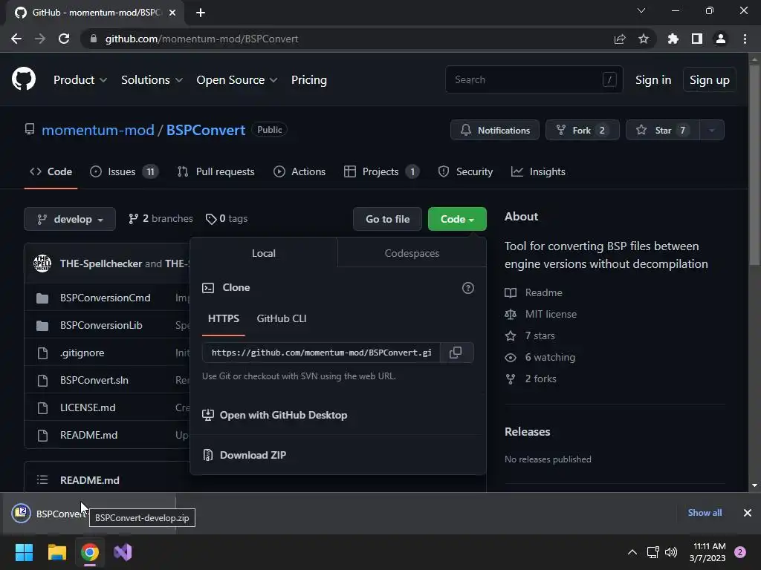The height and width of the screenshot is (570, 761).
Task: Open Visual Studio from taskbar
Action: (x=123, y=552)
